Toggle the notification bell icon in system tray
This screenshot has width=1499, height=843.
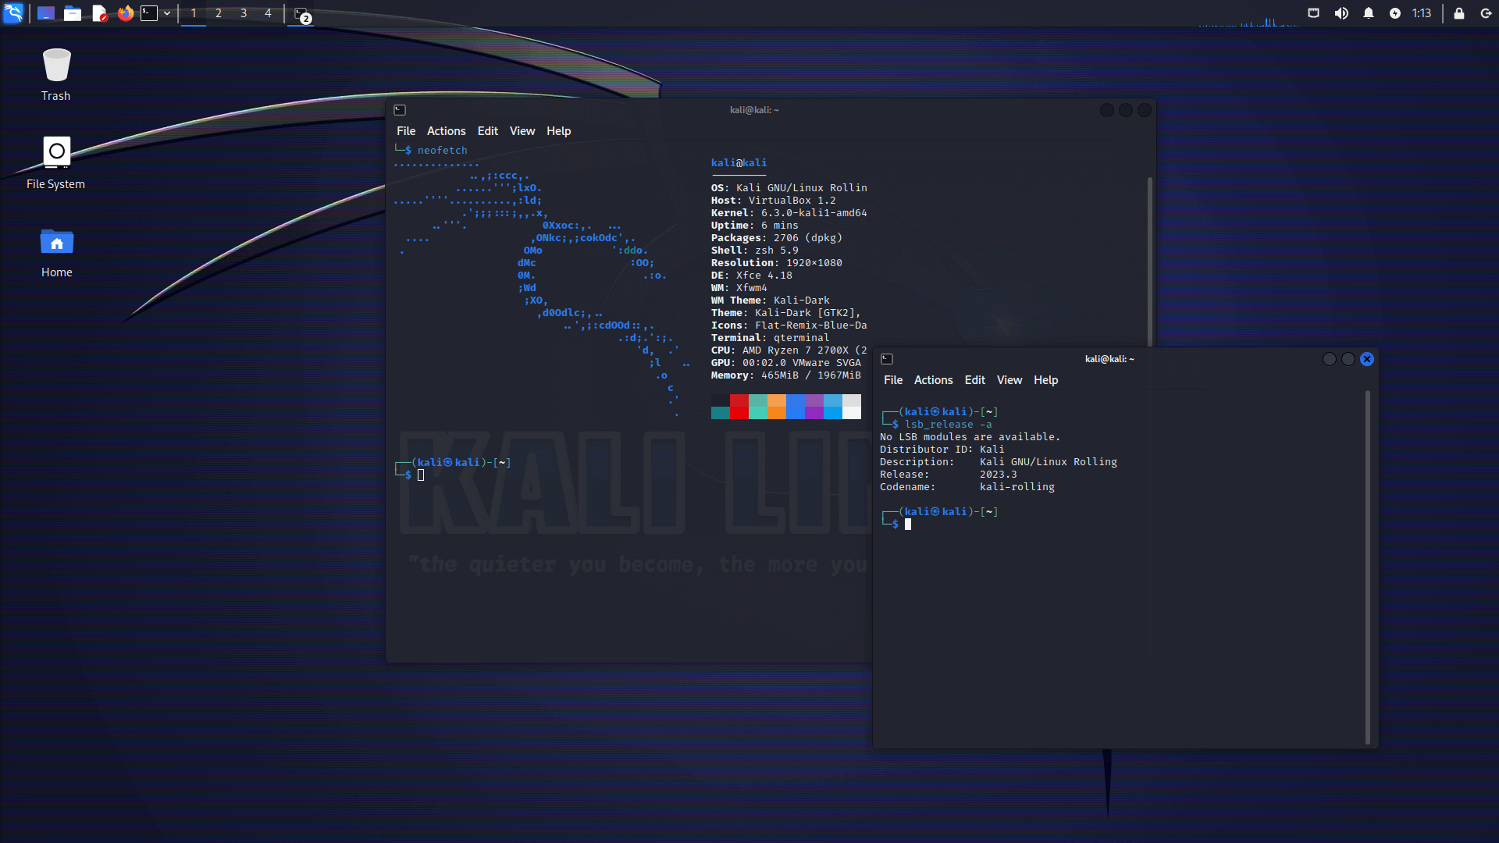tap(1369, 13)
